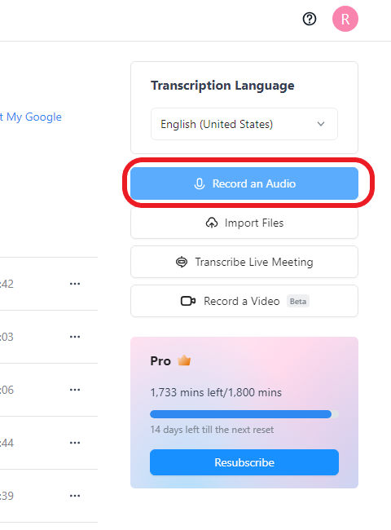Click the Resubscribe button

(x=244, y=462)
